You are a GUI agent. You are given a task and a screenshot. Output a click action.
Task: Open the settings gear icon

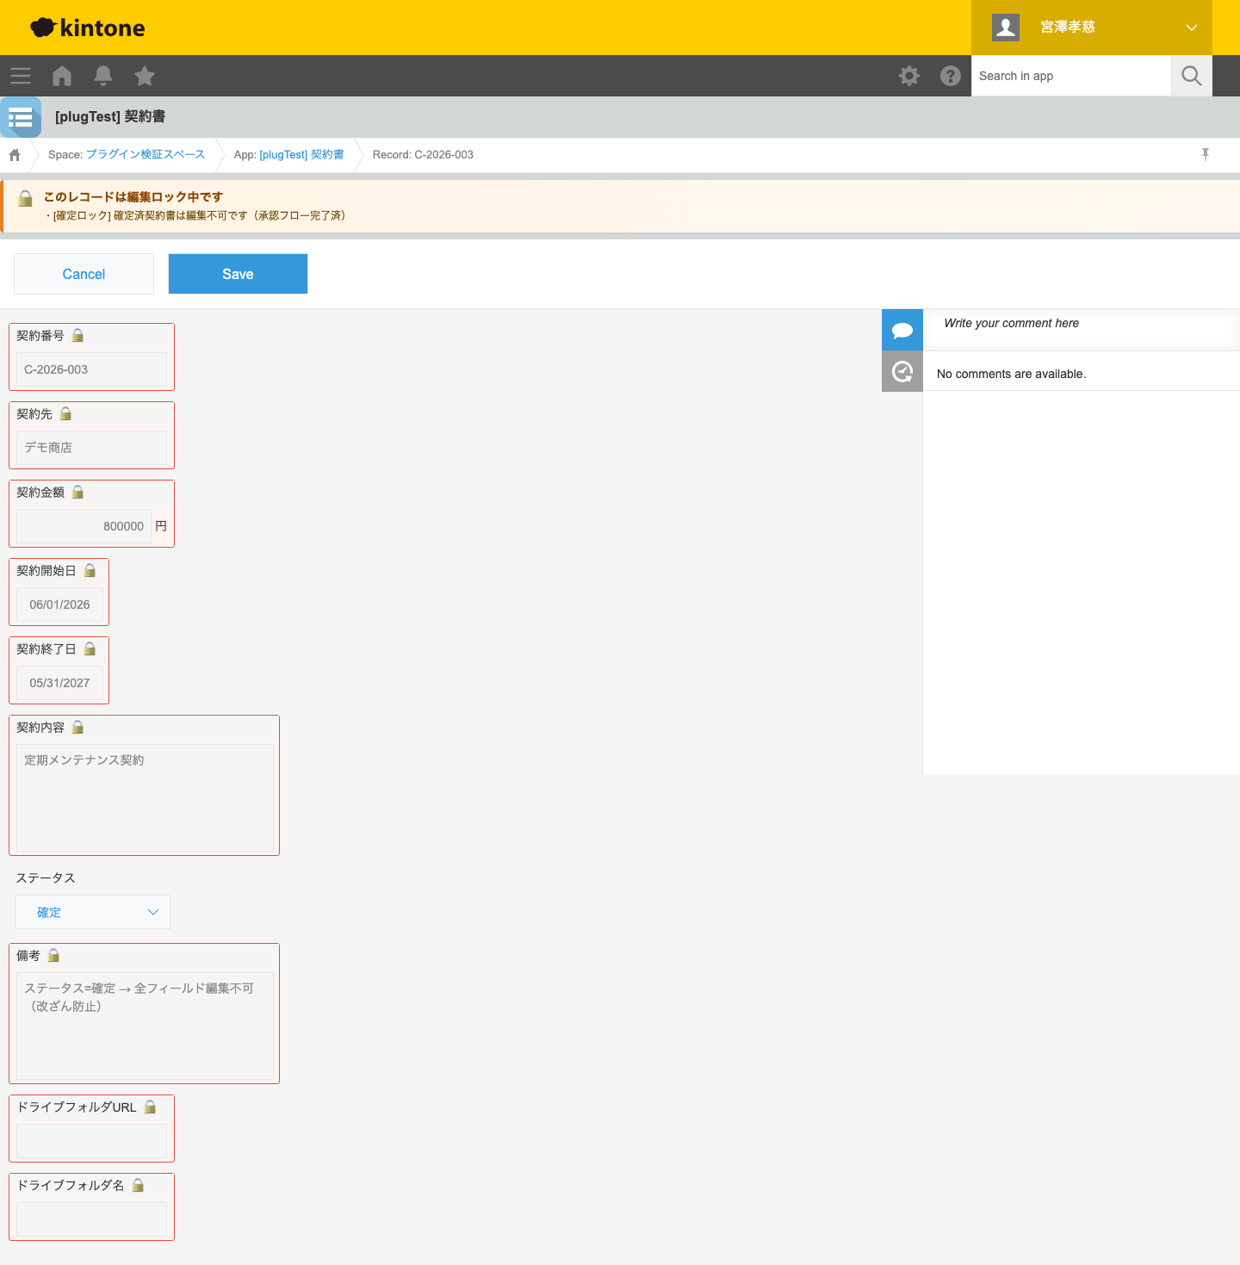coord(909,76)
